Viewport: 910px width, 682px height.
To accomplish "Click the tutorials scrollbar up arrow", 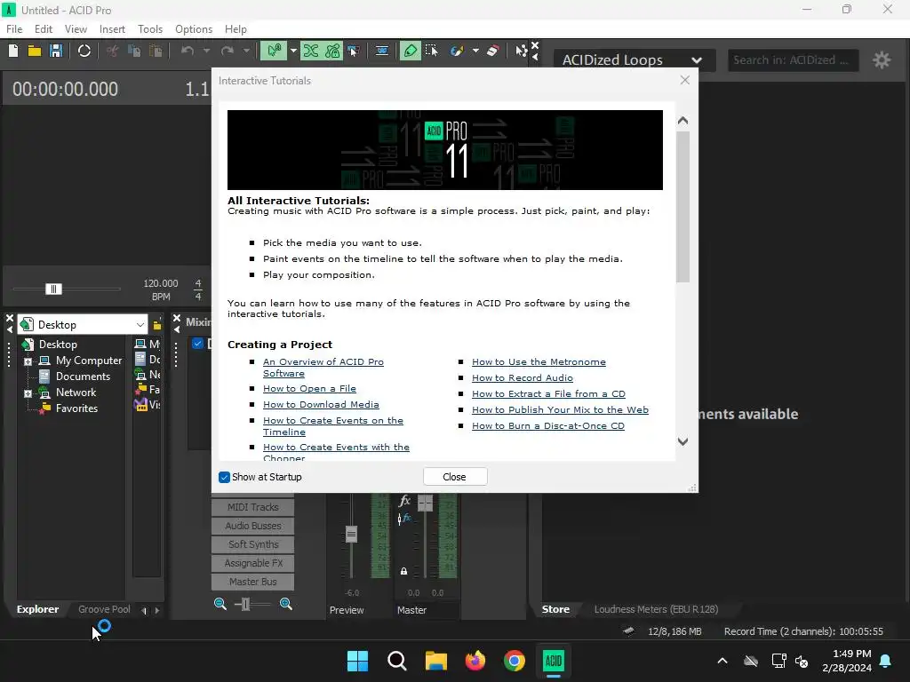I will [683, 121].
